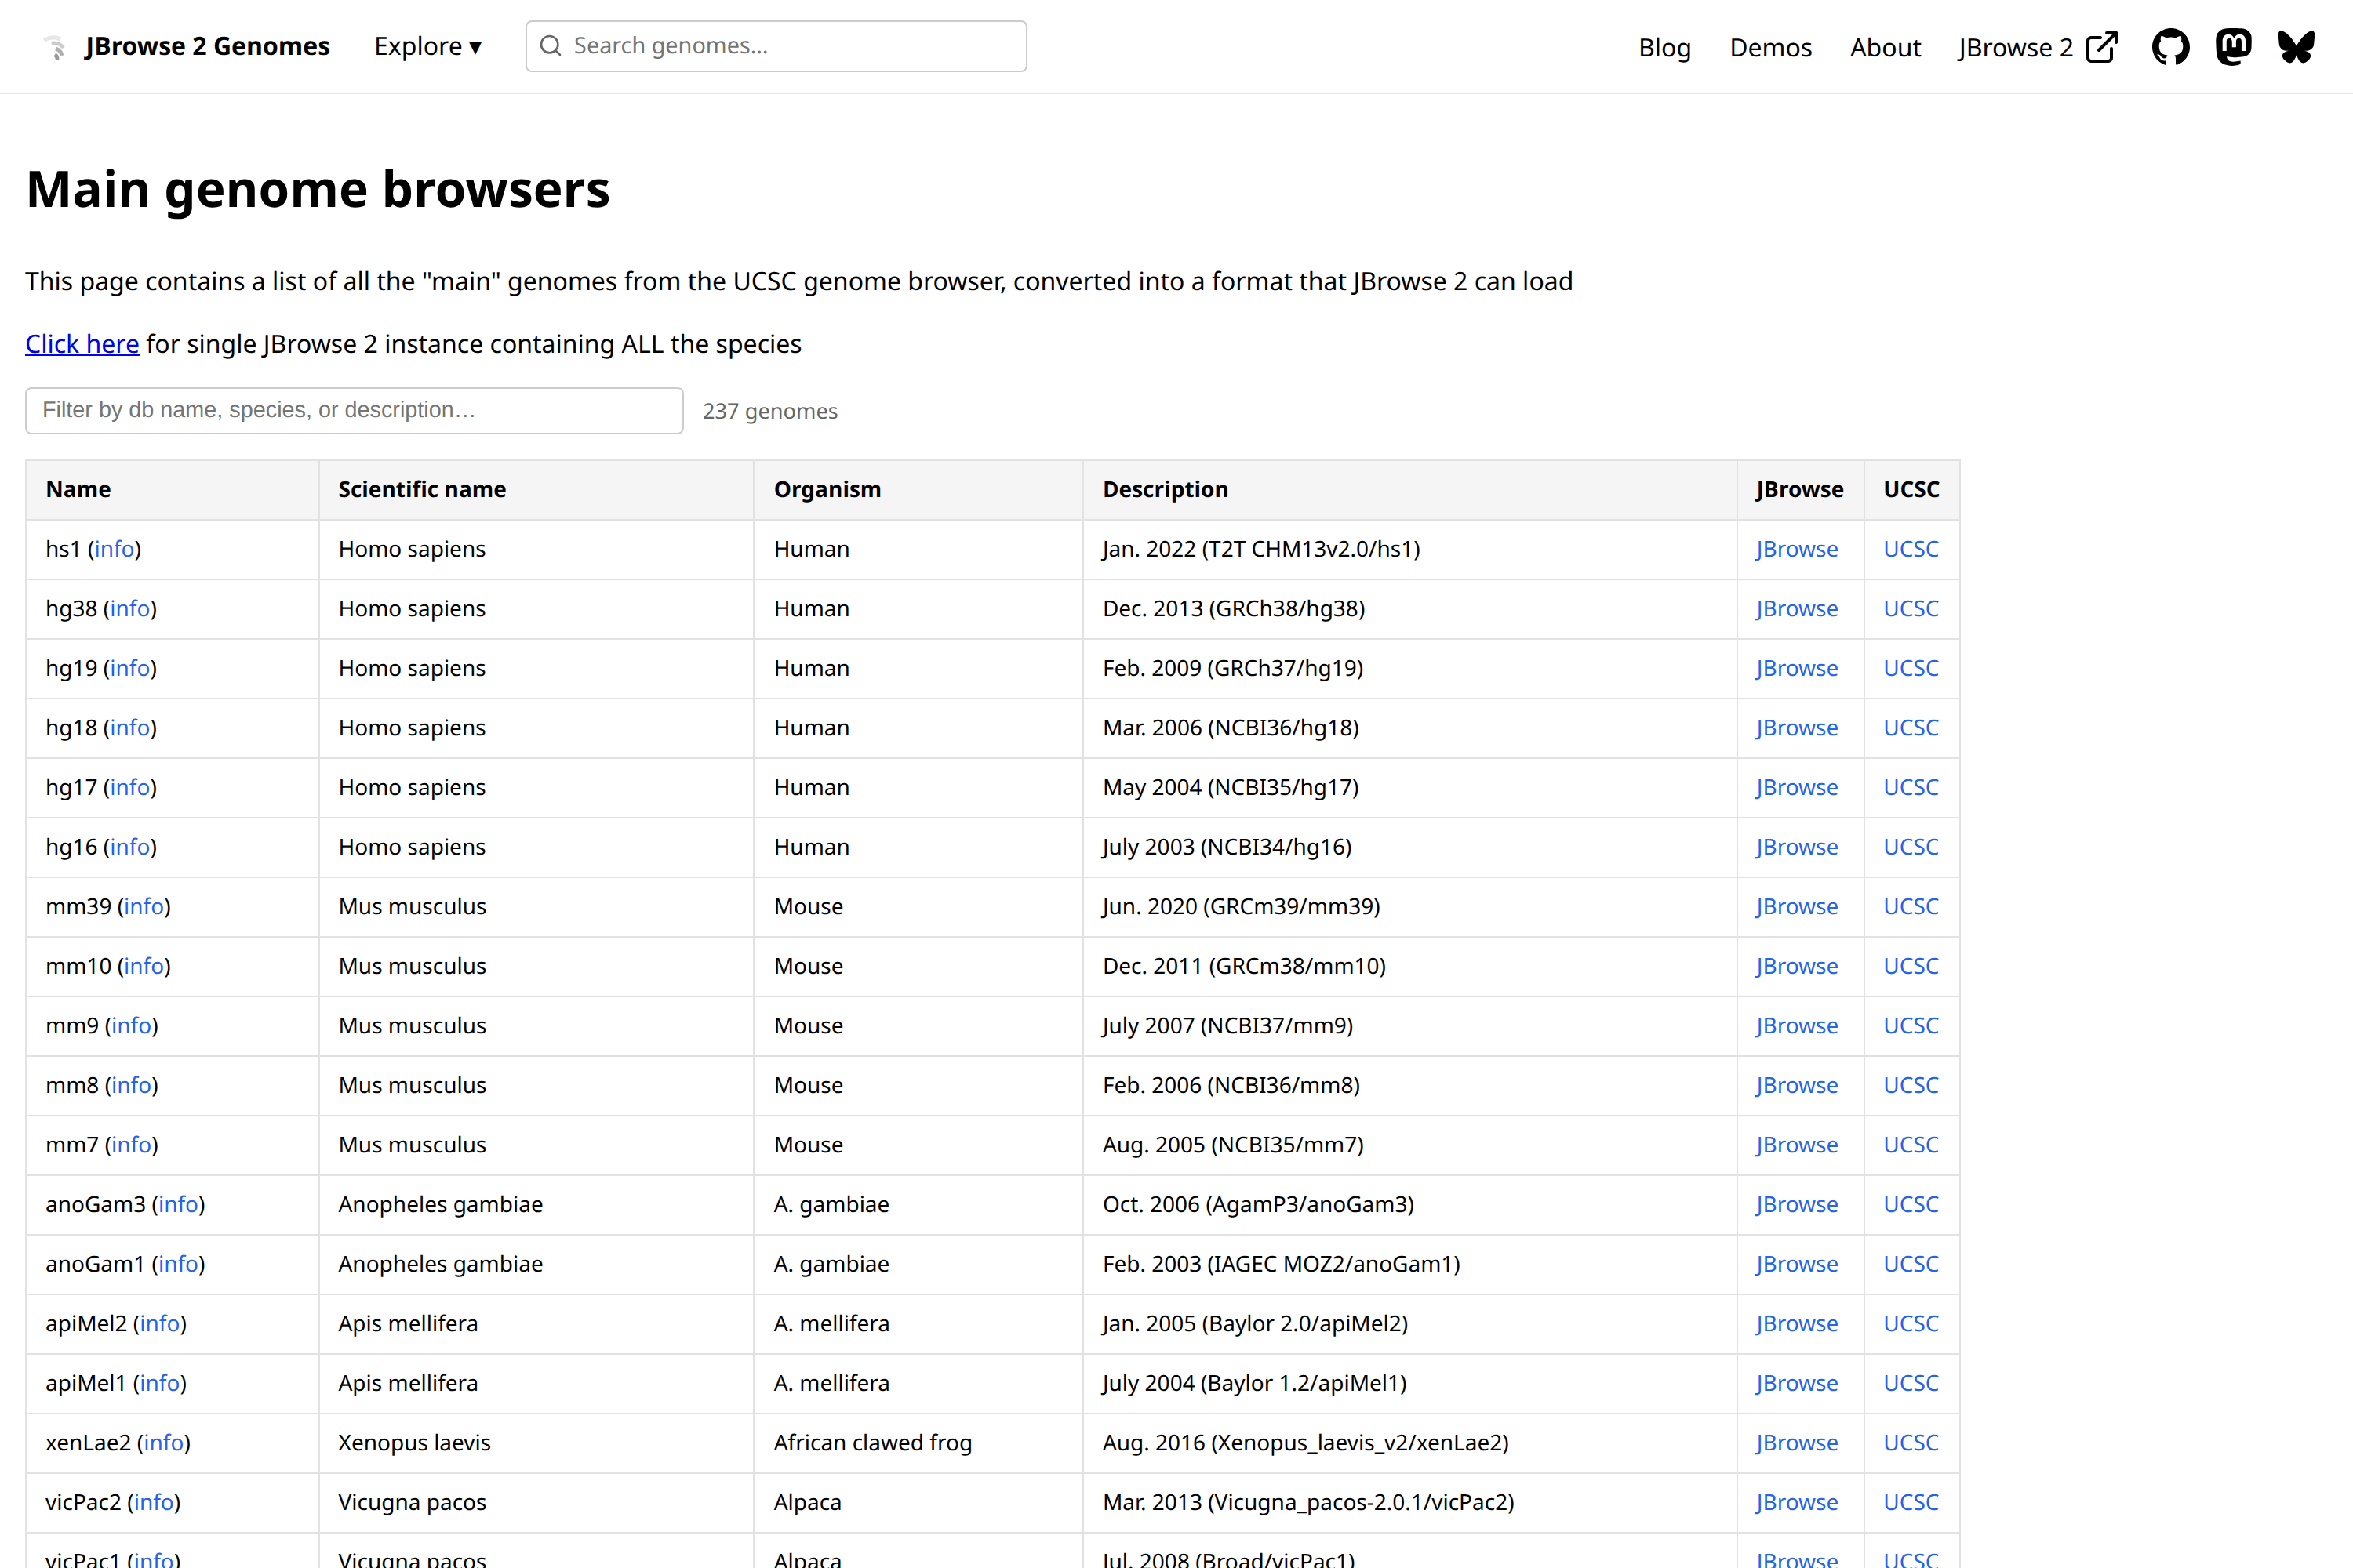Open JBrowse link for xenLae2 row
The image size is (2353, 1568).
1797,1443
